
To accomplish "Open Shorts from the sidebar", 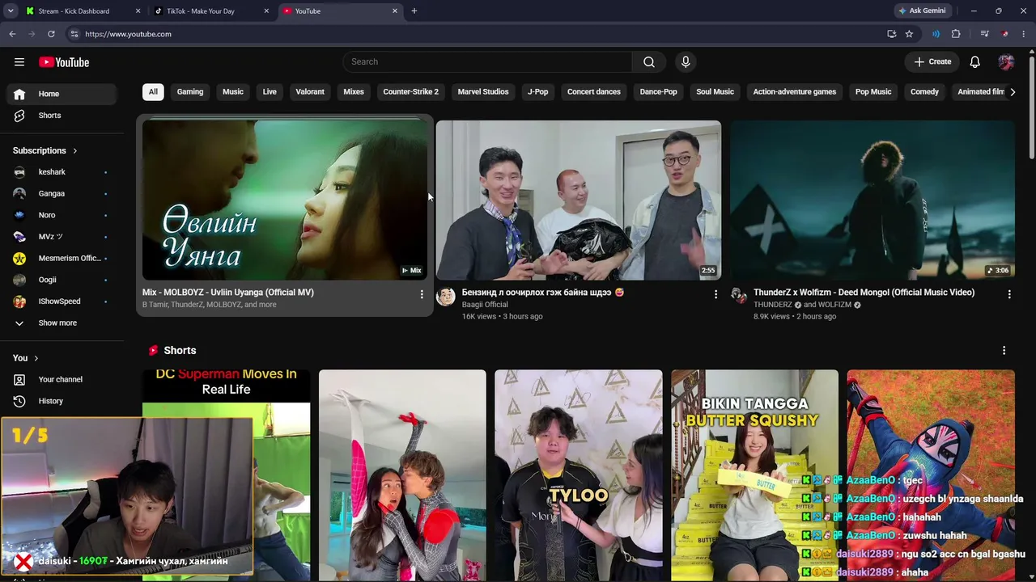I will coord(62,116).
